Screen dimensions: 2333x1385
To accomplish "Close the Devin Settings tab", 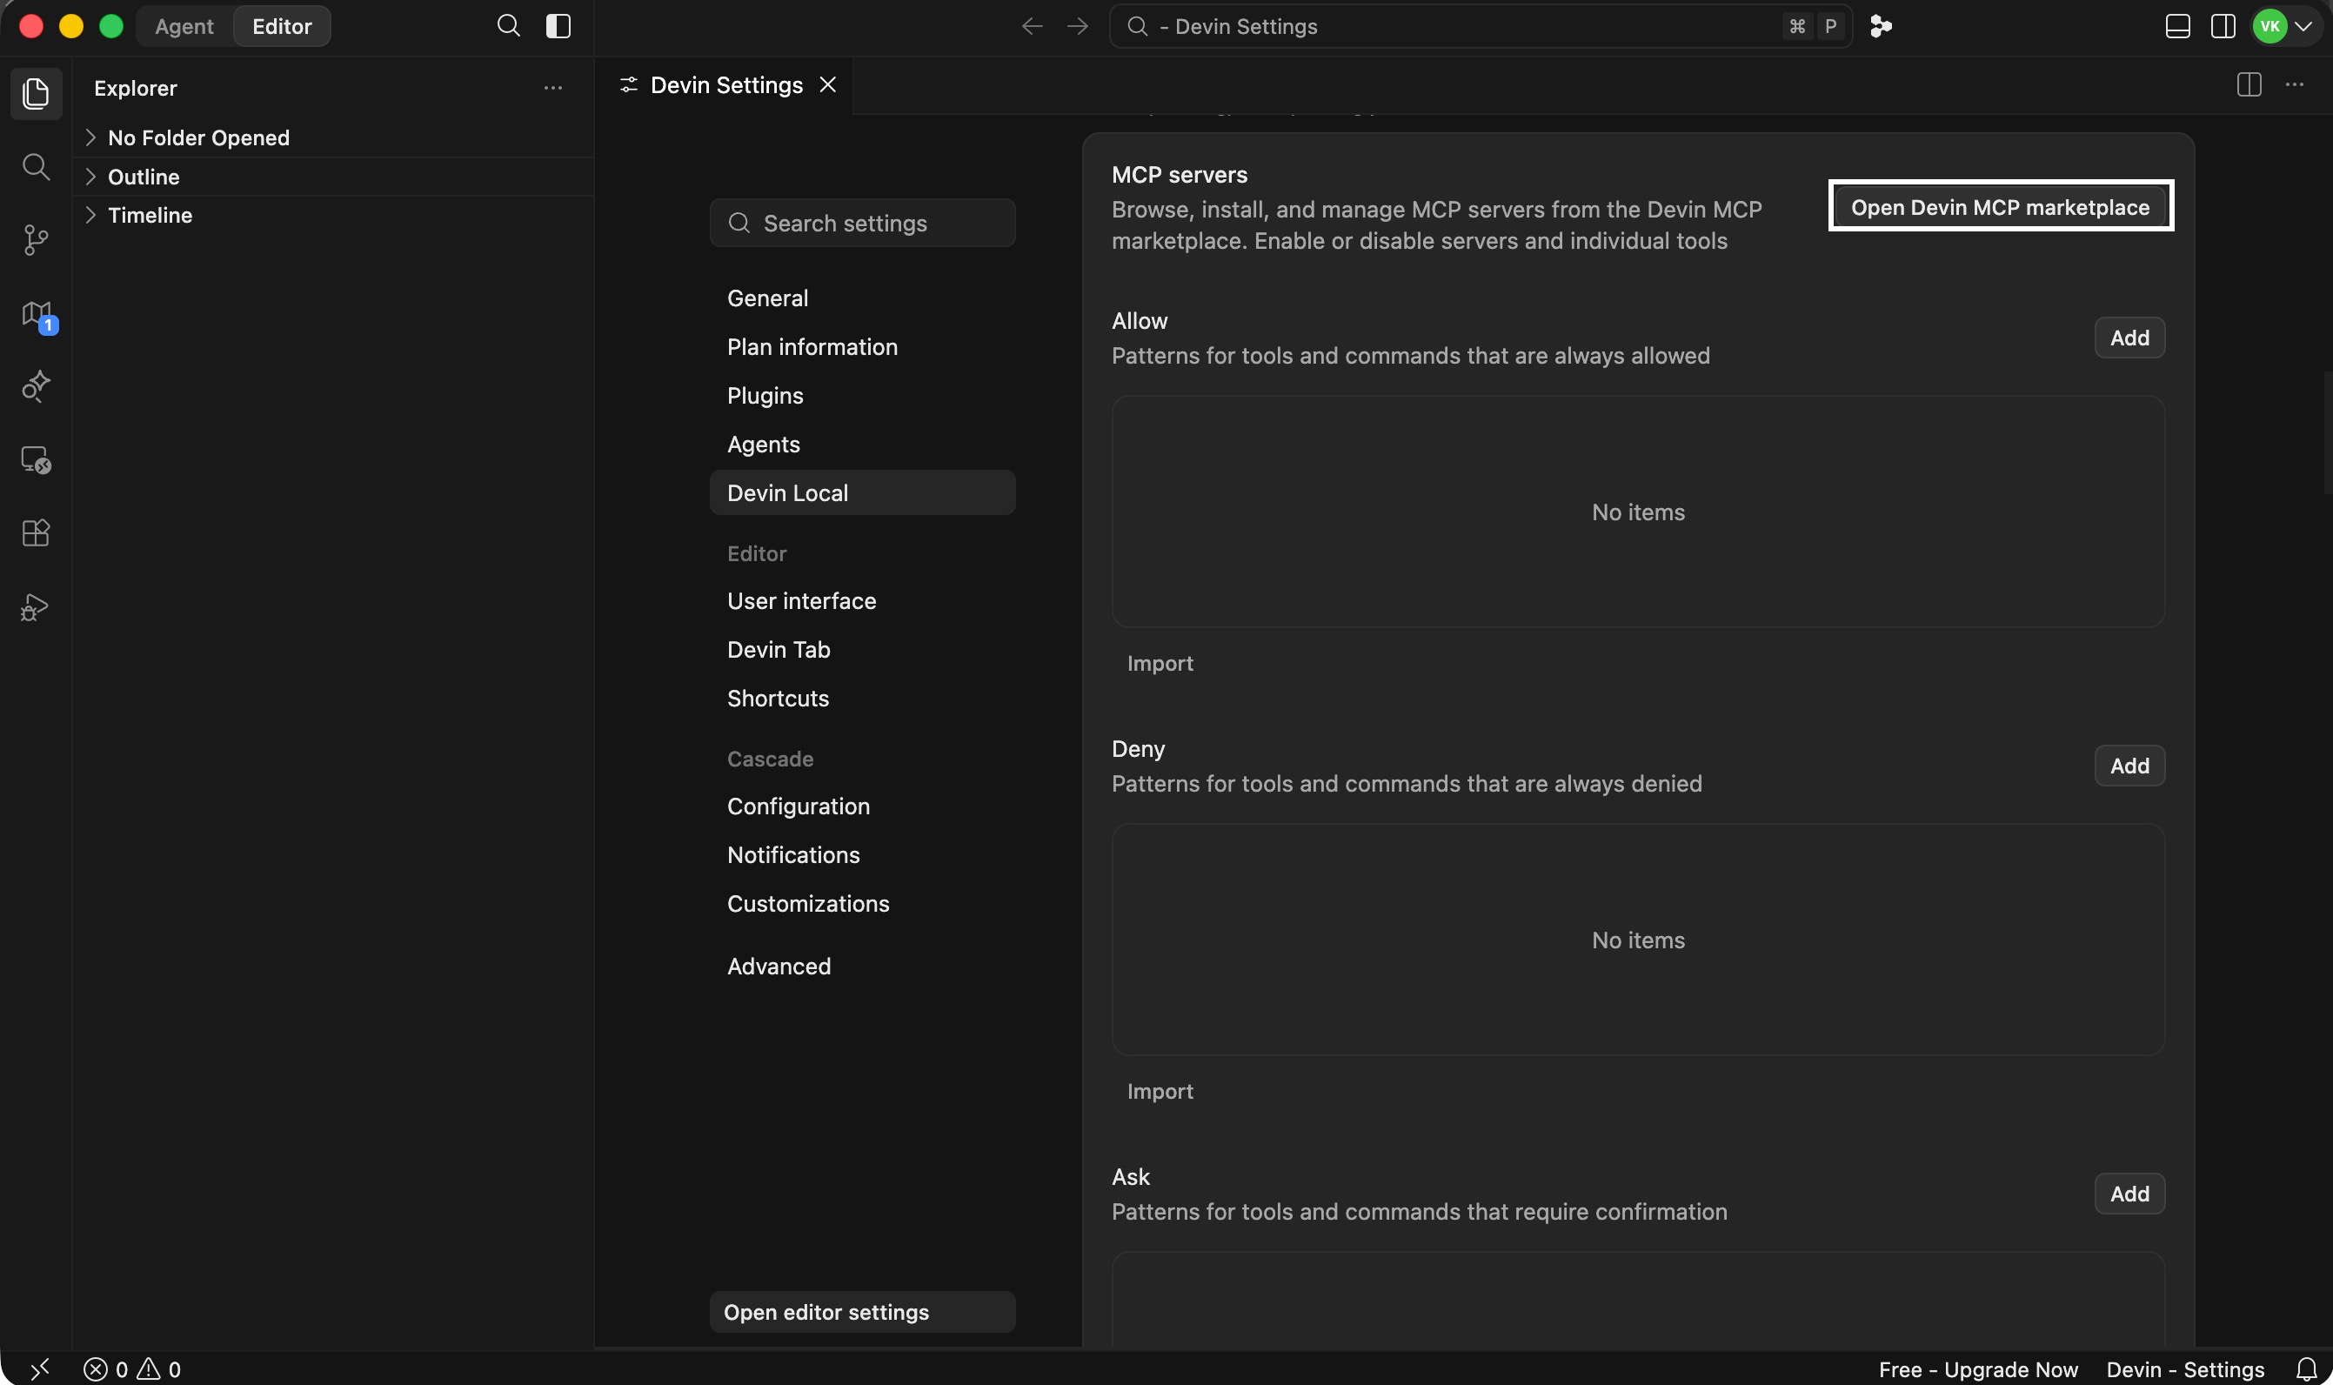I will coord(828,85).
